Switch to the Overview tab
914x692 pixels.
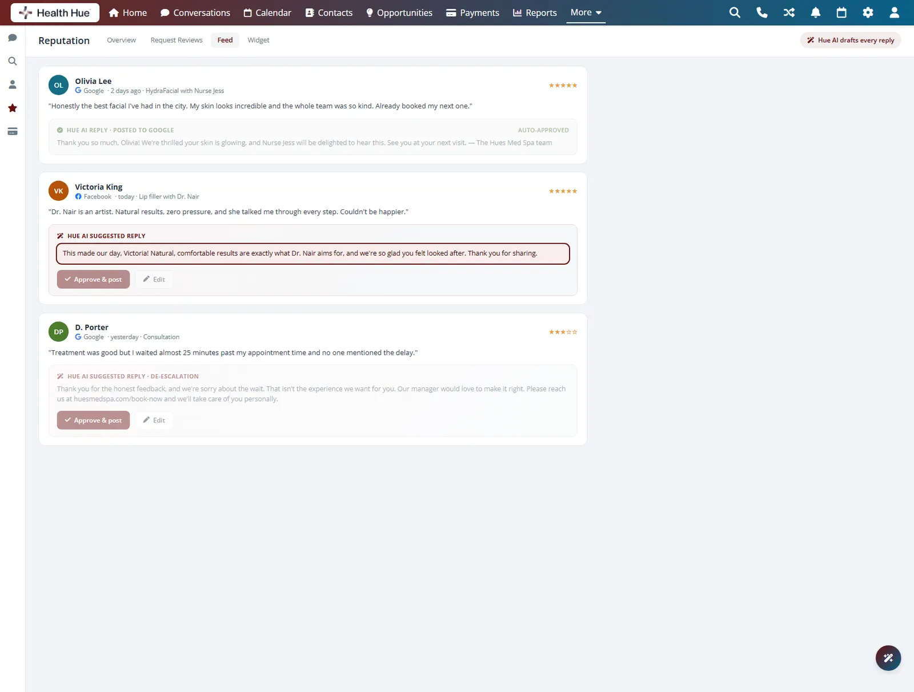tap(121, 40)
